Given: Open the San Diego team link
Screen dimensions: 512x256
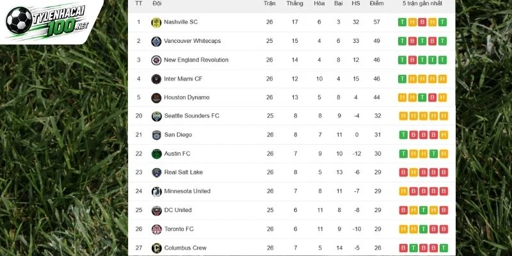Looking at the screenshot, I should click(178, 134).
